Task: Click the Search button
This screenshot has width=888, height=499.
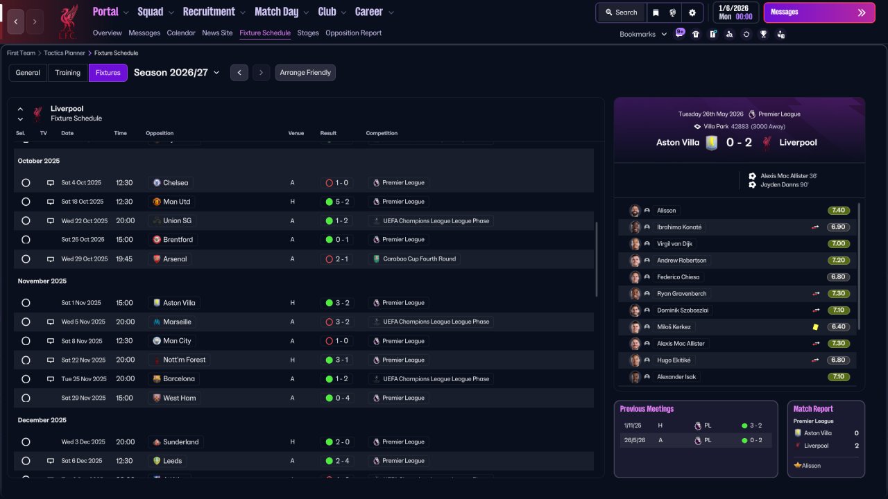Action: (x=621, y=12)
